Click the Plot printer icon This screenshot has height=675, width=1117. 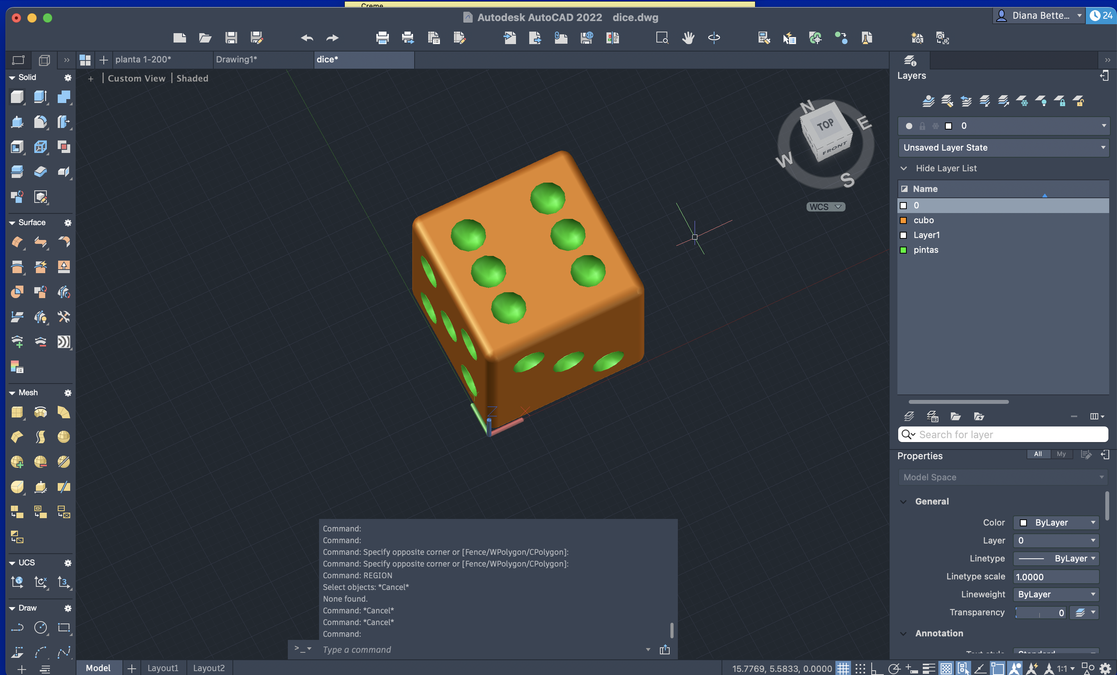point(382,37)
